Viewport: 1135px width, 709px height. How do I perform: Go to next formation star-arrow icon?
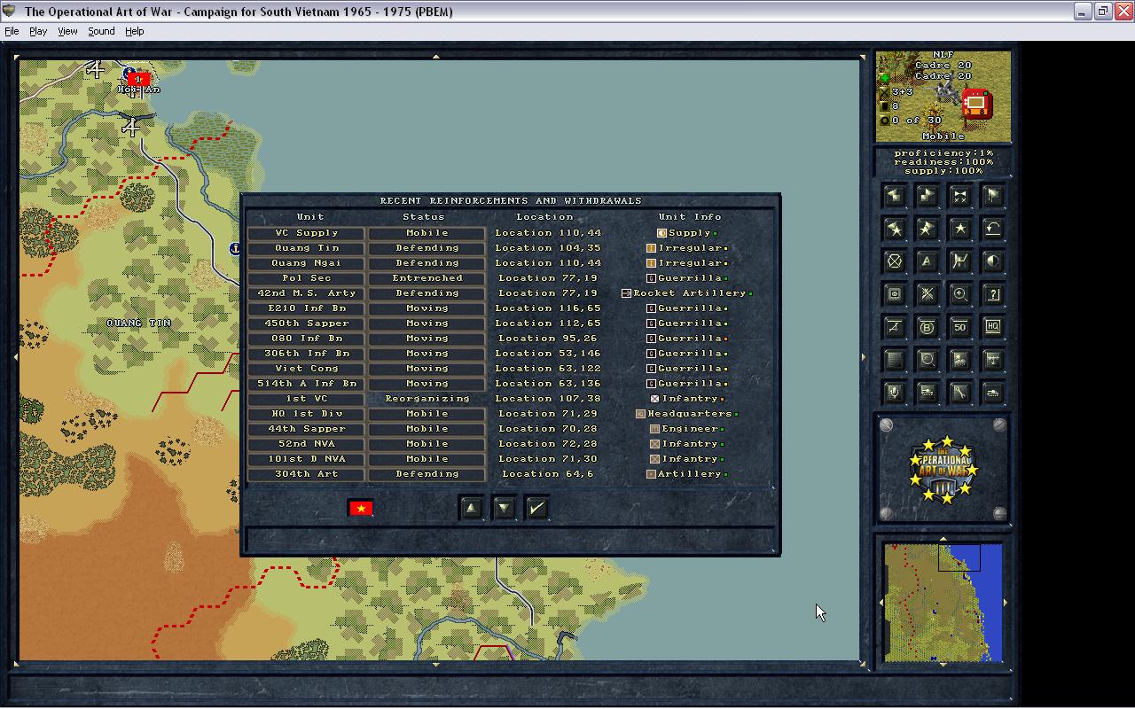(927, 229)
